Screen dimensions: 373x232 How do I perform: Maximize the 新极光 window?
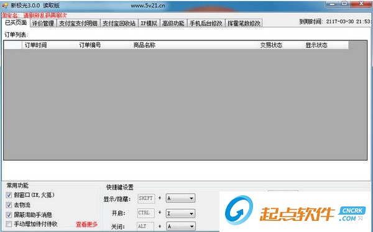tap(344, 4)
